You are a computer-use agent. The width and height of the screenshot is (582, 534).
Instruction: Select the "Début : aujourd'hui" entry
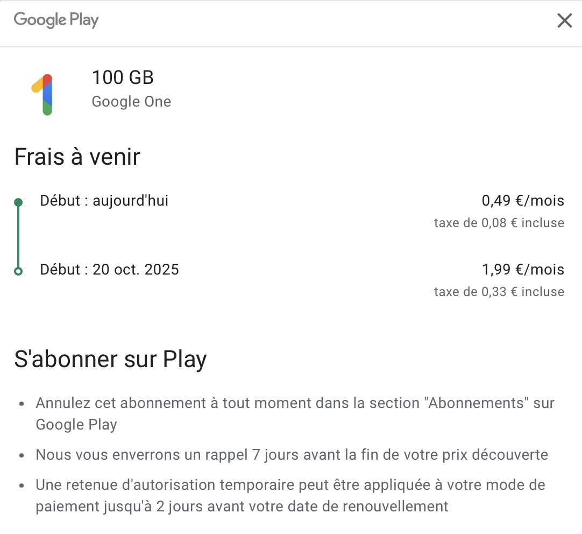(x=104, y=201)
